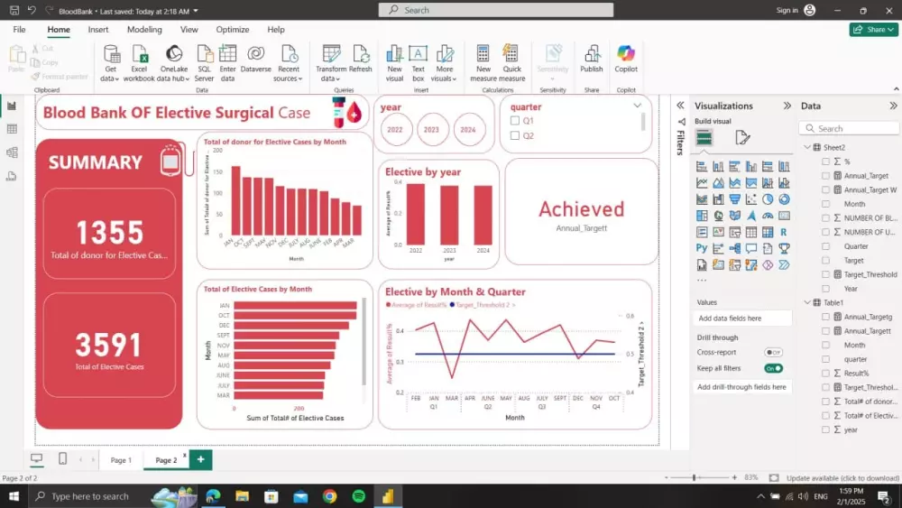Check the Annual_Targett field in Table1
Screen dimensions: 902x508
[x=825, y=331]
